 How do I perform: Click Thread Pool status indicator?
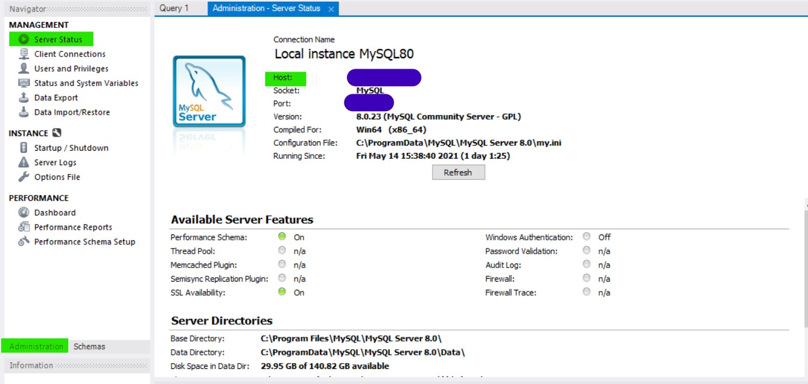point(282,251)
